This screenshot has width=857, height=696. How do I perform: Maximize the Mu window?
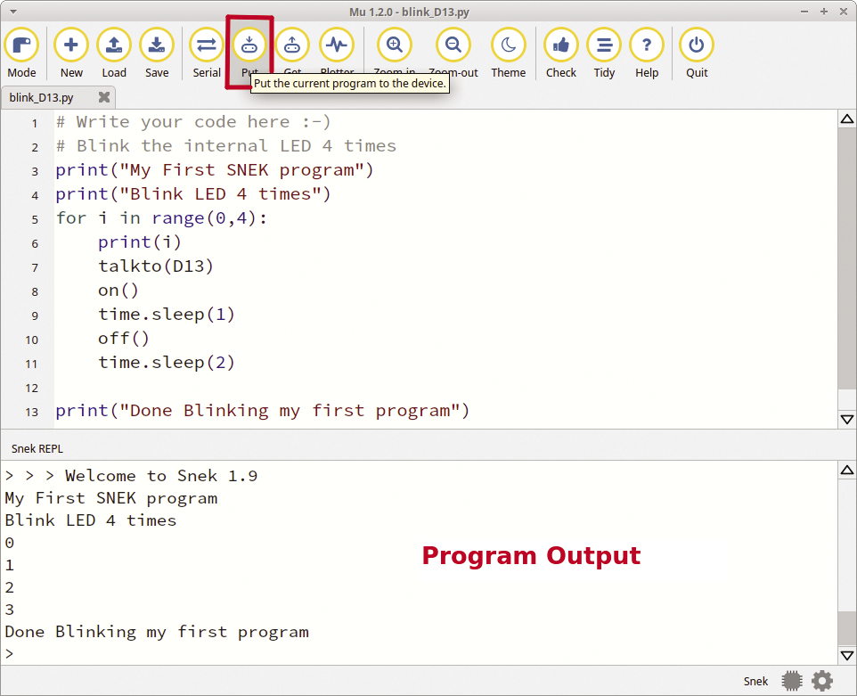point(824,12)
